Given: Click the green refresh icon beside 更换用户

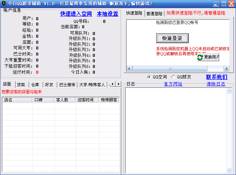Looking at the screenshot, I should pos(200,57).
